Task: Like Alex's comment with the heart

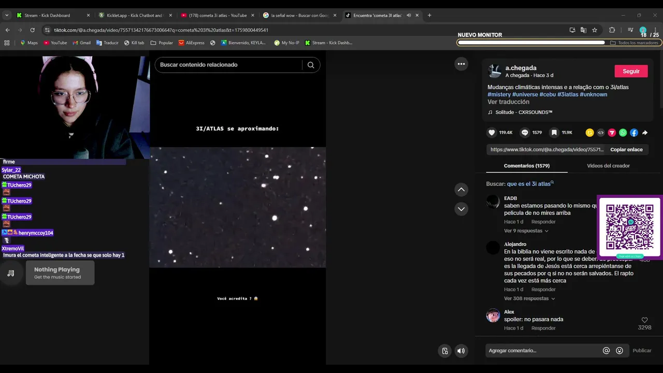Action: pyautogui.click(x=644, y=320)
